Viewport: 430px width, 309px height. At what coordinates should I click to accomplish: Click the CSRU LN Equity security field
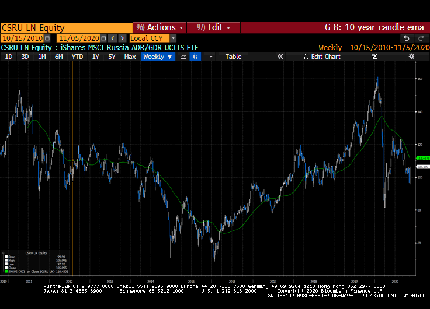click(67, 27)
